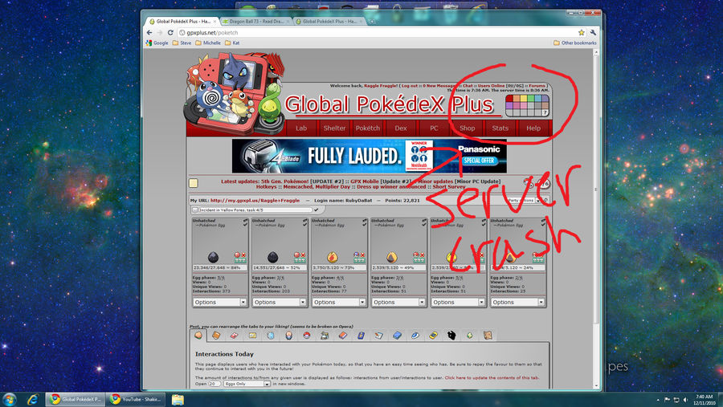Open the yellow card tab icon
723x407 pixels.
coord(252,336)
